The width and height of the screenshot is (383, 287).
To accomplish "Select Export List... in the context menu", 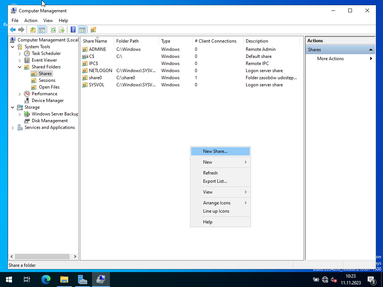I will [x=215, y=181].
